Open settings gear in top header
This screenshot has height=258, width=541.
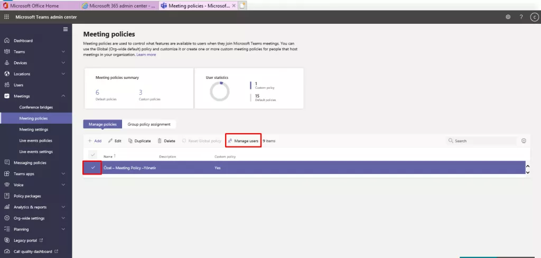click(508, 17)
